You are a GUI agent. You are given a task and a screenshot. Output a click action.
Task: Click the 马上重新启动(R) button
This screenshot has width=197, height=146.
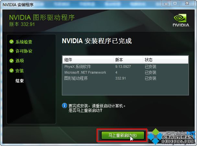[x=122, y=135]
